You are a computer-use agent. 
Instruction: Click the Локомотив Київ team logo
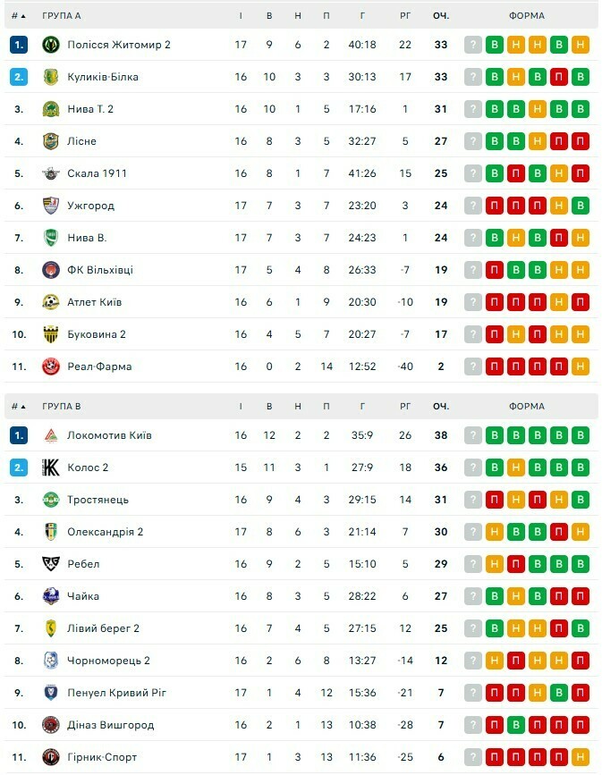tap(51, 435)
